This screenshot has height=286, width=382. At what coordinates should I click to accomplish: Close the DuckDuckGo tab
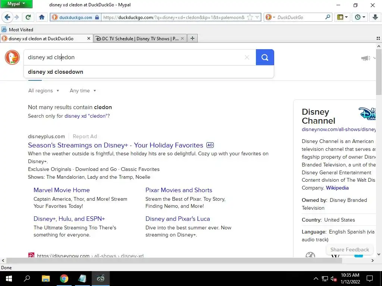tap(89, 38)
